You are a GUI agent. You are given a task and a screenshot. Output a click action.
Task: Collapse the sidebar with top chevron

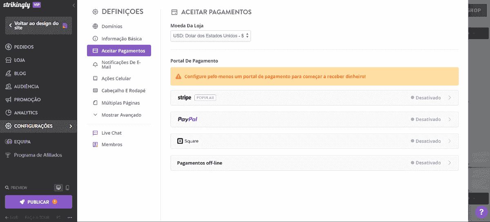73,5
